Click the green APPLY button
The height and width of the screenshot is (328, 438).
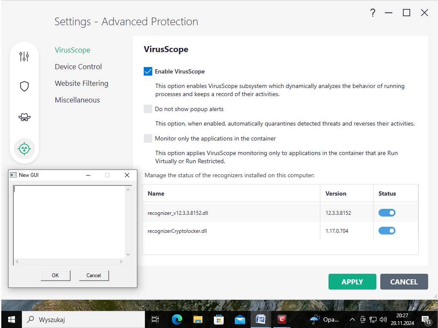pos(352,282)
